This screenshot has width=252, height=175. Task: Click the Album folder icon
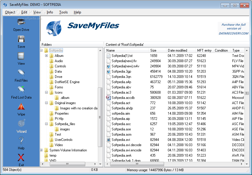click(x=52, y=56)
